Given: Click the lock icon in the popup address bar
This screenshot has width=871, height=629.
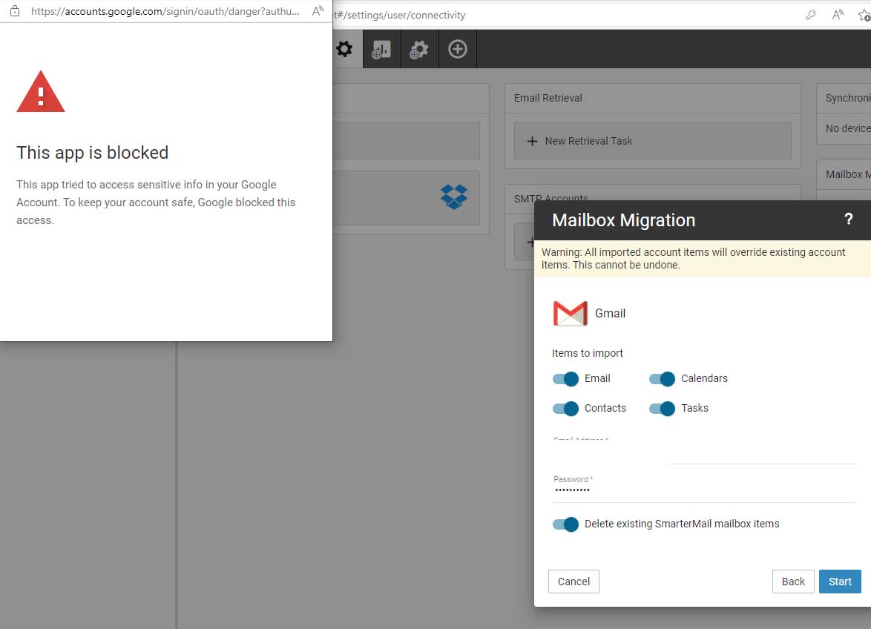Looking at the screenshot, I should coord(14,11).
